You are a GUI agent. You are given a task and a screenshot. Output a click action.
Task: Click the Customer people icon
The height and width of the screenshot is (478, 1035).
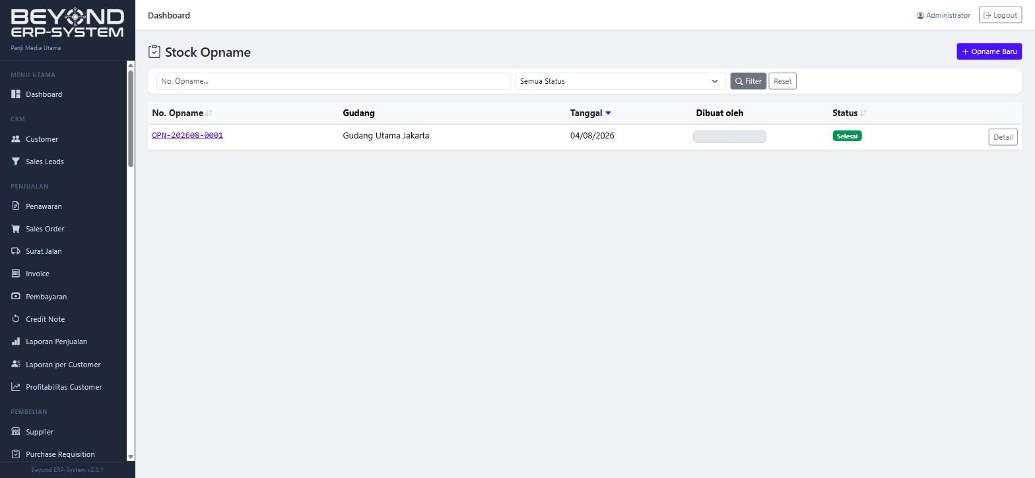coord(16,139)
